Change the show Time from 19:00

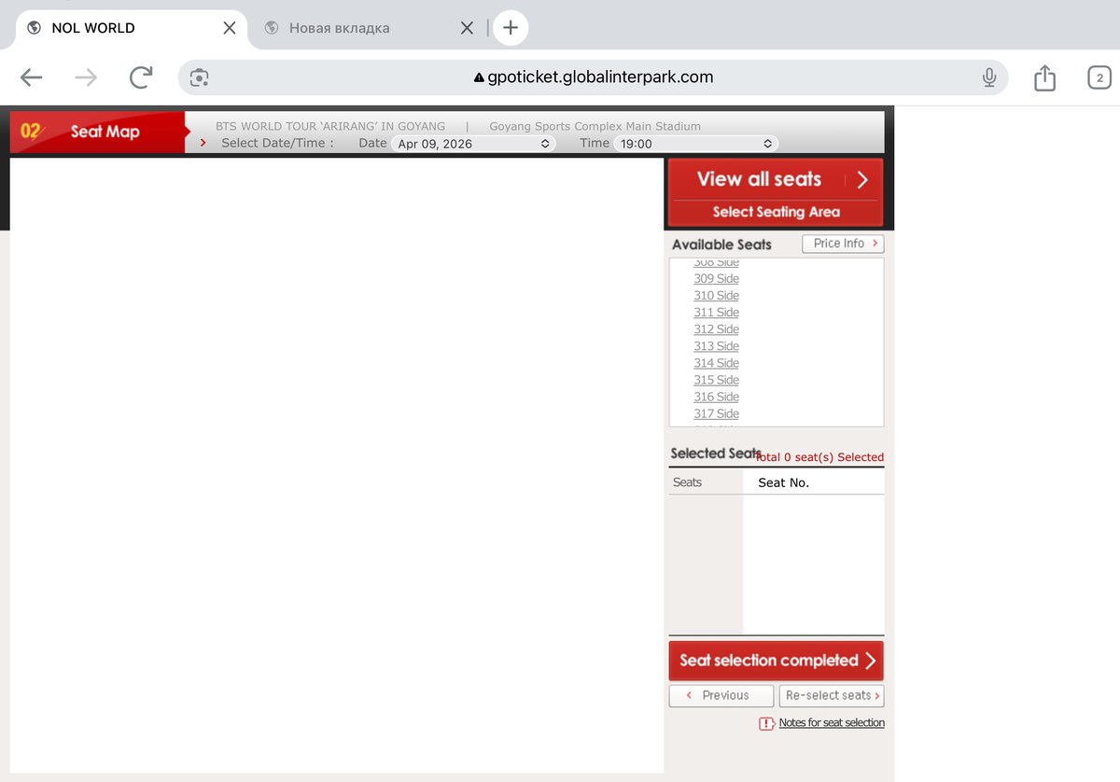pyautogui.click(x=694, y=143)
